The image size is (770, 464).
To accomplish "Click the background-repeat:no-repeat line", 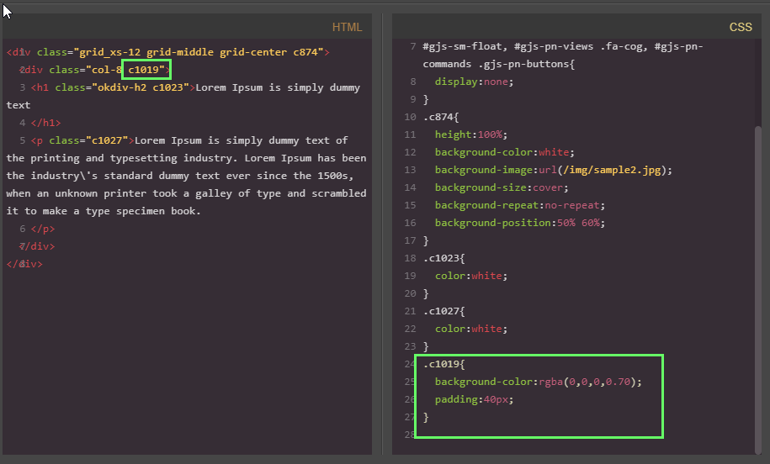I will click(519, 205).
